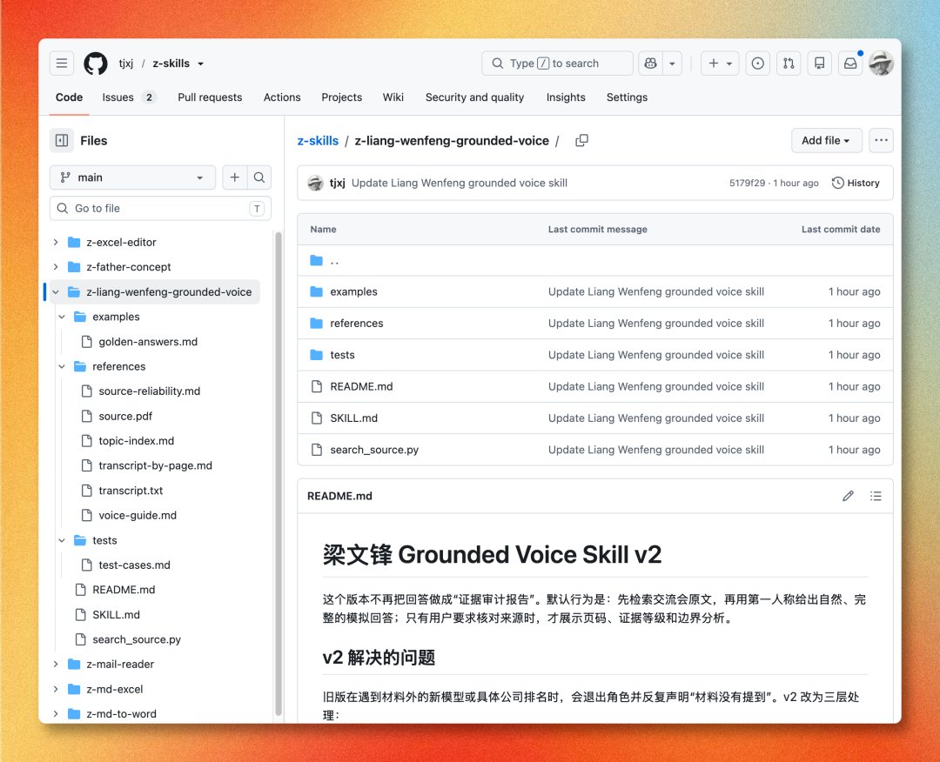Open the main branch selector

(x=132, y=177)
